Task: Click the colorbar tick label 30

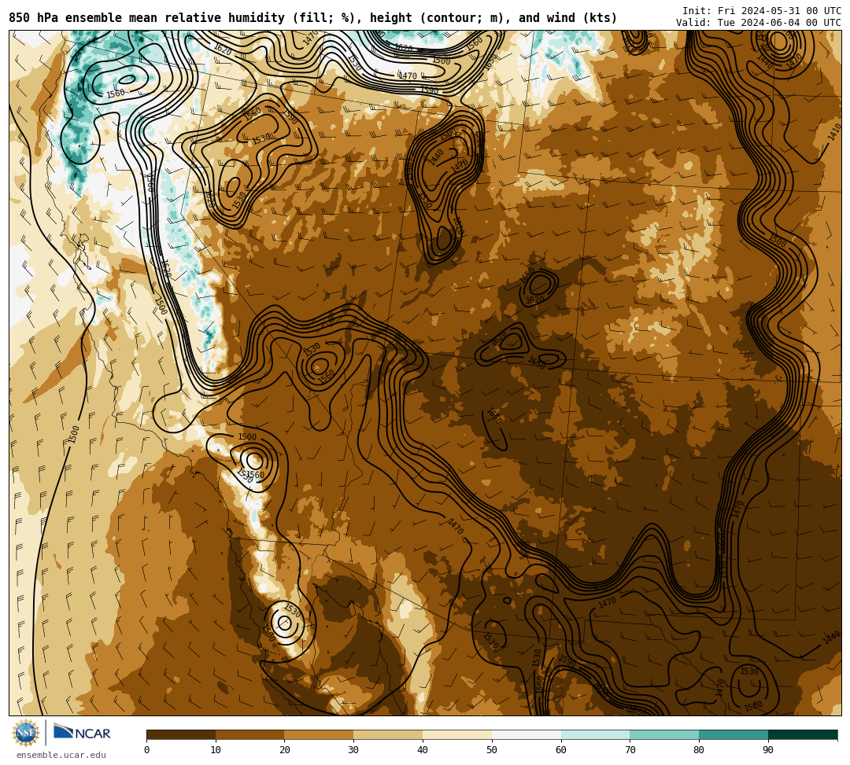Action: coord(353,750)
